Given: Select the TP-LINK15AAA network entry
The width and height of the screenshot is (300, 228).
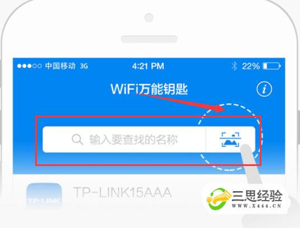Looking at the screenshot, I should [x=122, y=192].
